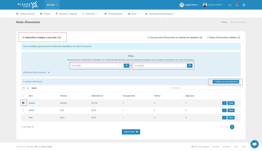Click the Rechercher search field

pos(205,88)
